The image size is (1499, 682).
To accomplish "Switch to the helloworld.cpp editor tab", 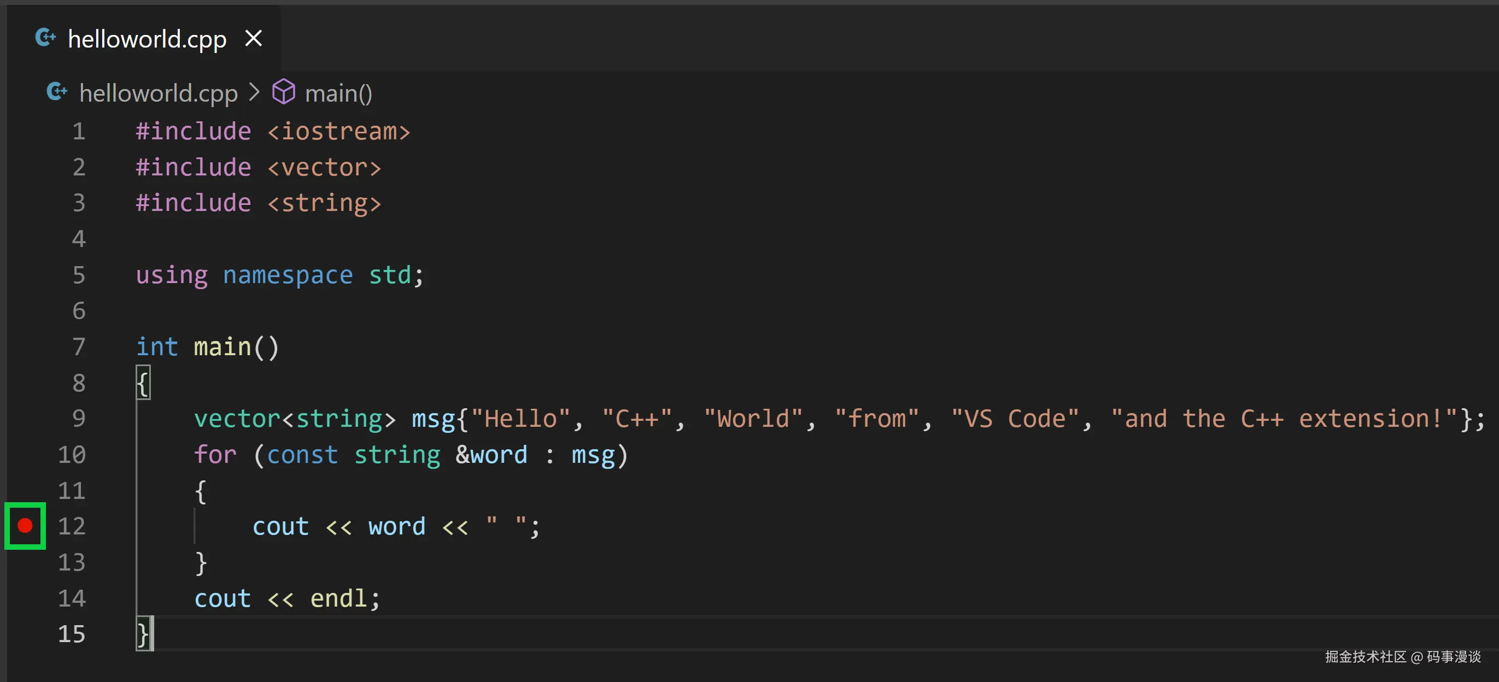I will click(x=146, y=38).
